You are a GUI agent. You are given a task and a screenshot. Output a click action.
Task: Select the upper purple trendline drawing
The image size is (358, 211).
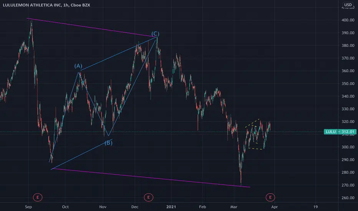tap(91, 27)
